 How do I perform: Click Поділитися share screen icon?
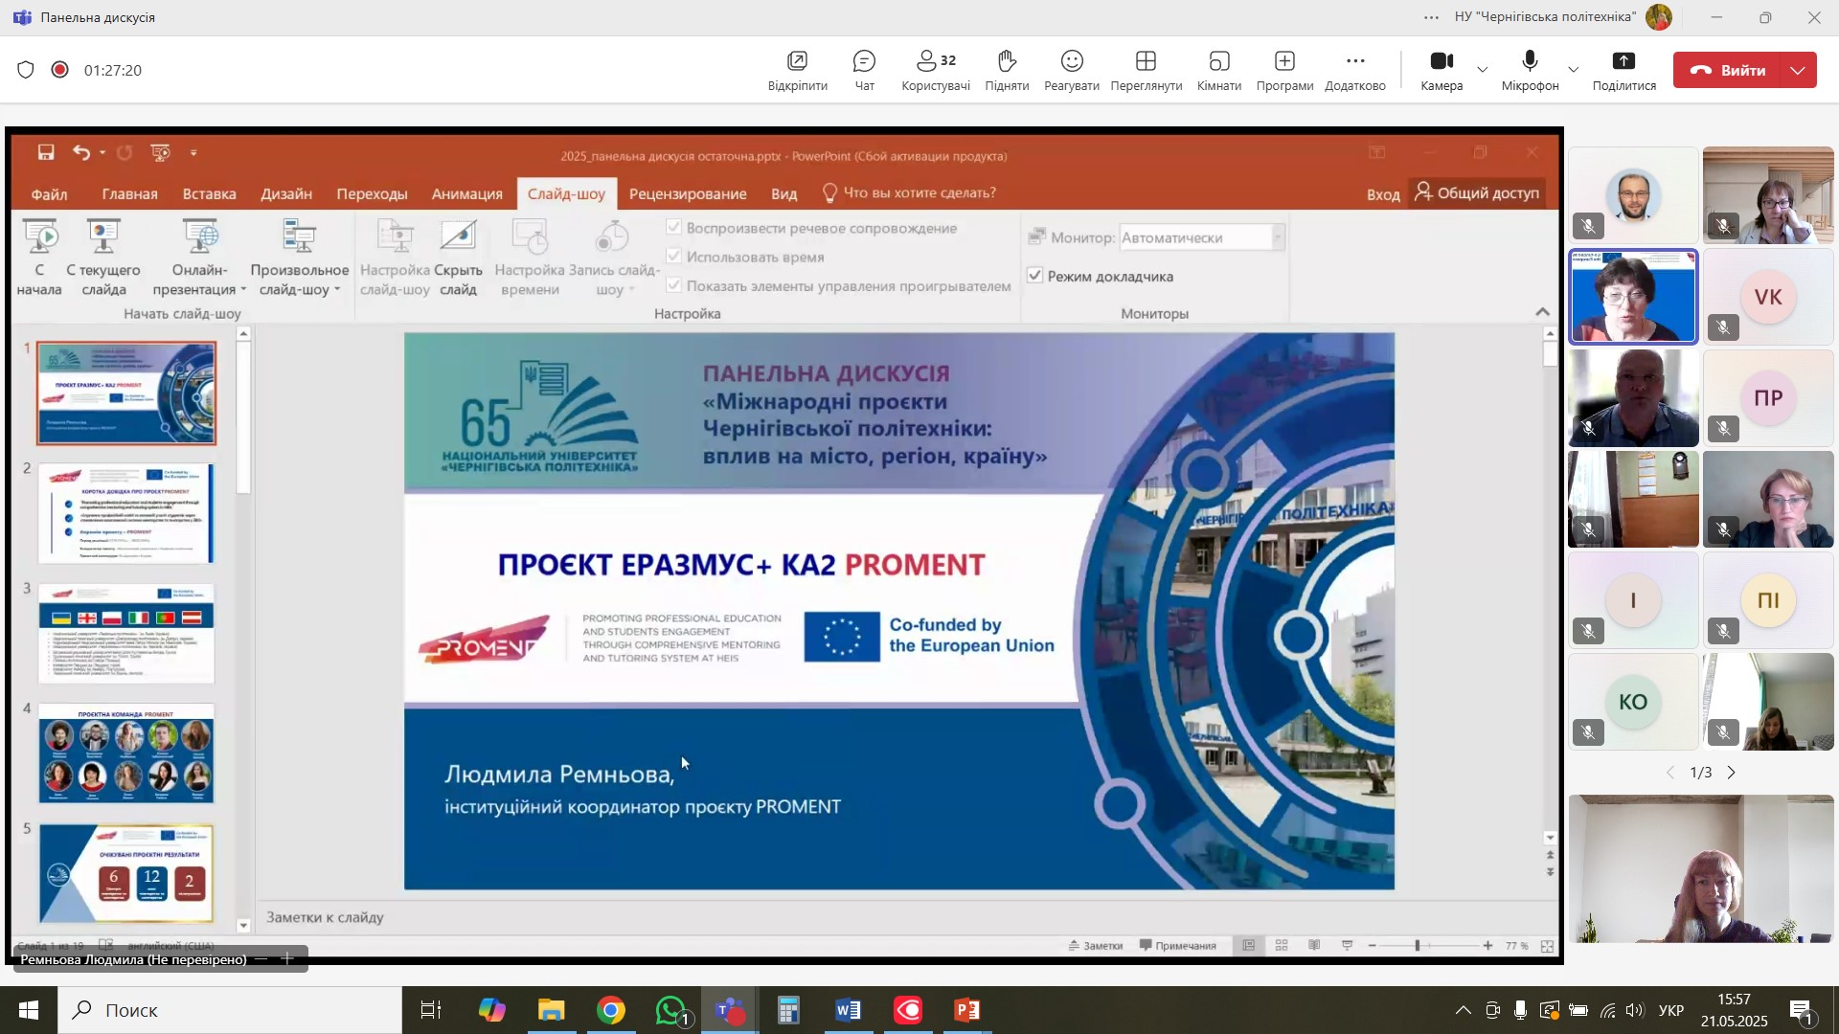(x=1623, y=70)
